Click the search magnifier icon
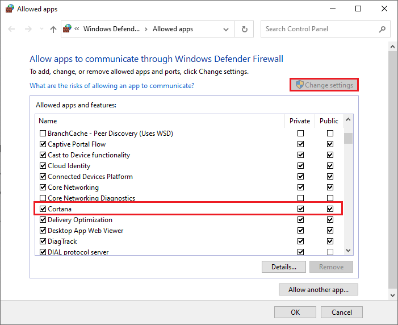Viewport: 398px width, 325px height. 382,29
